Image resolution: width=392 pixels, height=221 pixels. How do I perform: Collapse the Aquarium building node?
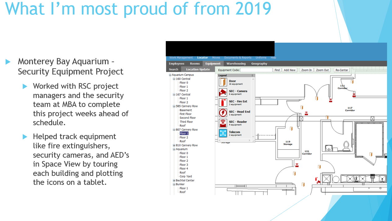click(174, 149)
